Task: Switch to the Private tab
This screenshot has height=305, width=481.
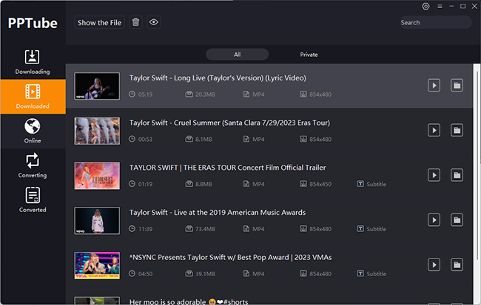Action: pos(309,55)
